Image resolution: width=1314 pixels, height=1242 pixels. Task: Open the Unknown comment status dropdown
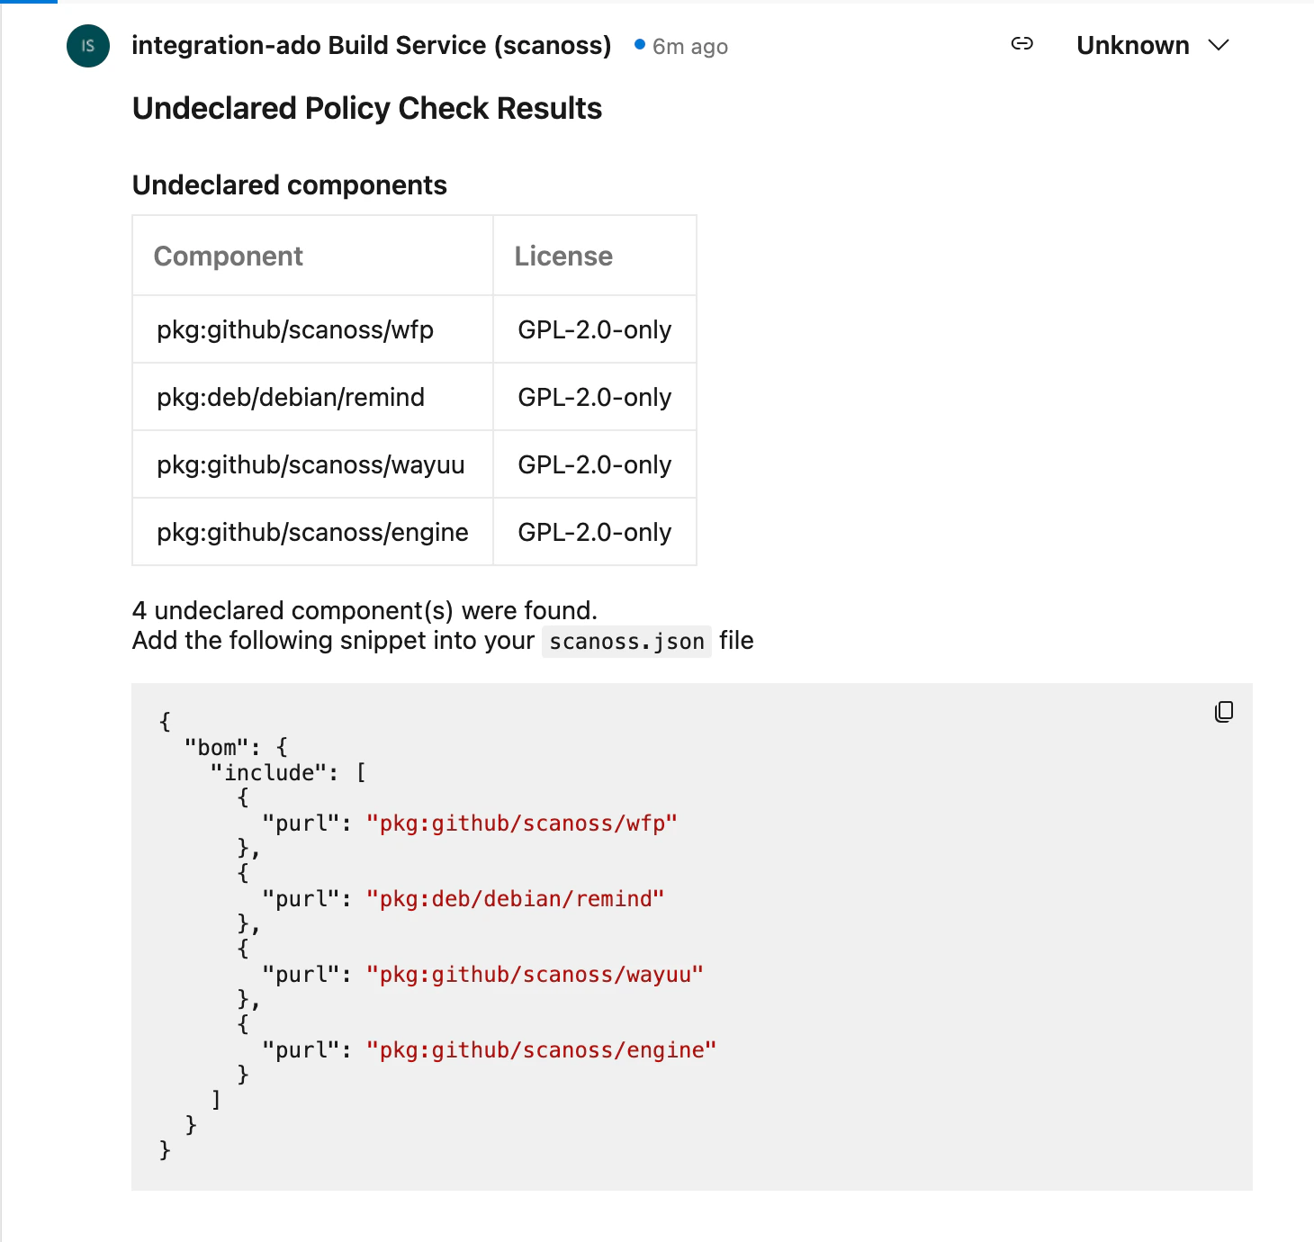1132,45
